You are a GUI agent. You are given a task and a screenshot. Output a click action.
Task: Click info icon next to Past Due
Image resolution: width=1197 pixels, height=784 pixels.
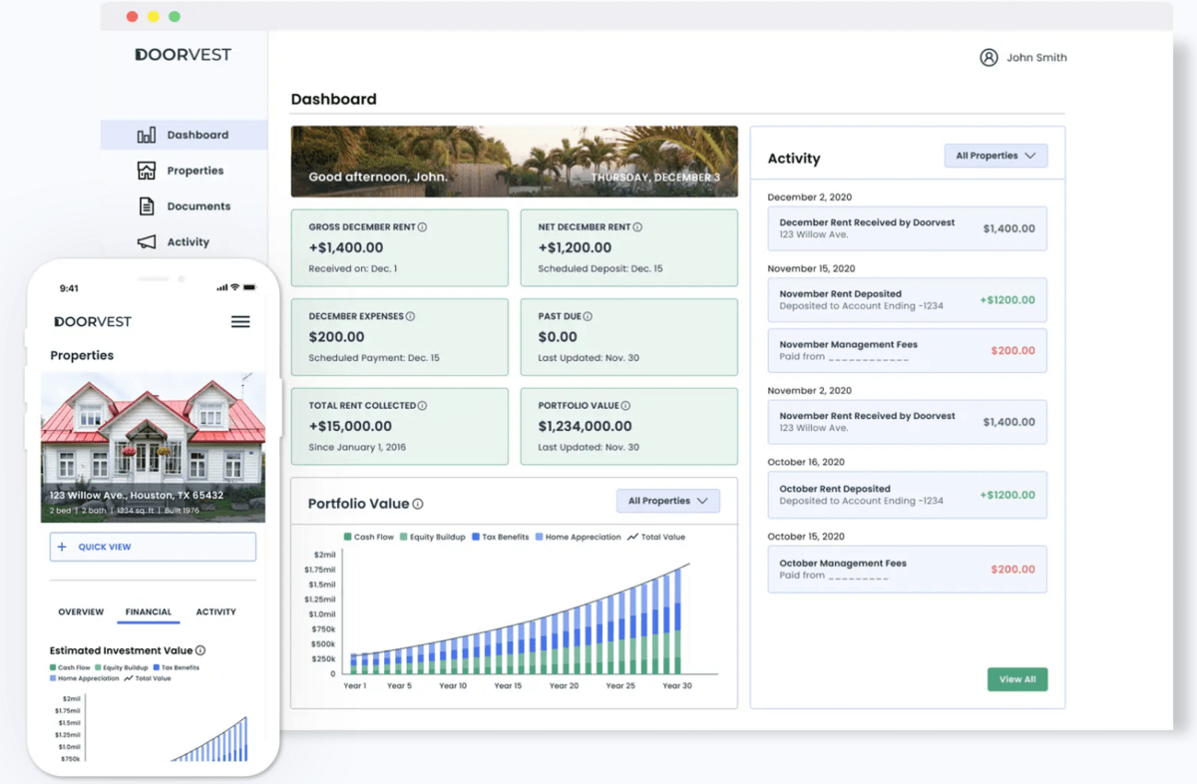click(x=587, y=316)
